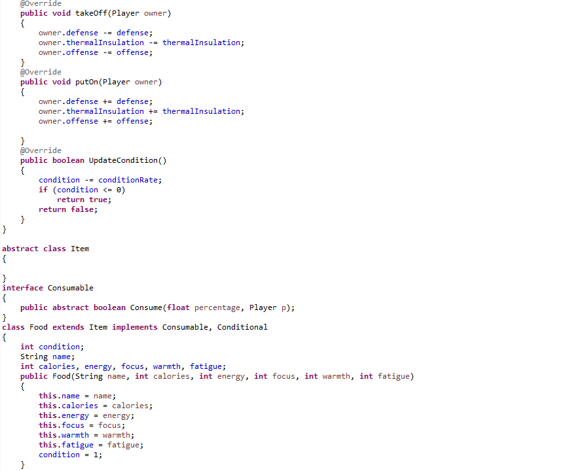Screen dimensions: 582x471
Task: Select the putOn method declaration
Action: click(x=92, y=81)
